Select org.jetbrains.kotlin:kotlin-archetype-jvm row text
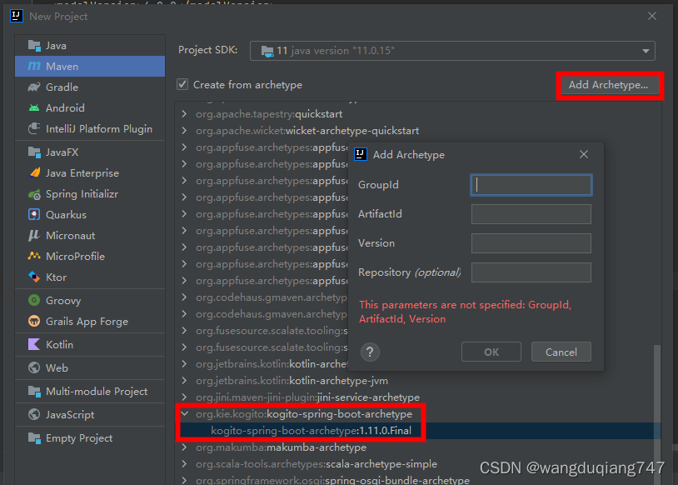678x485 pixels. coord(292,380)
